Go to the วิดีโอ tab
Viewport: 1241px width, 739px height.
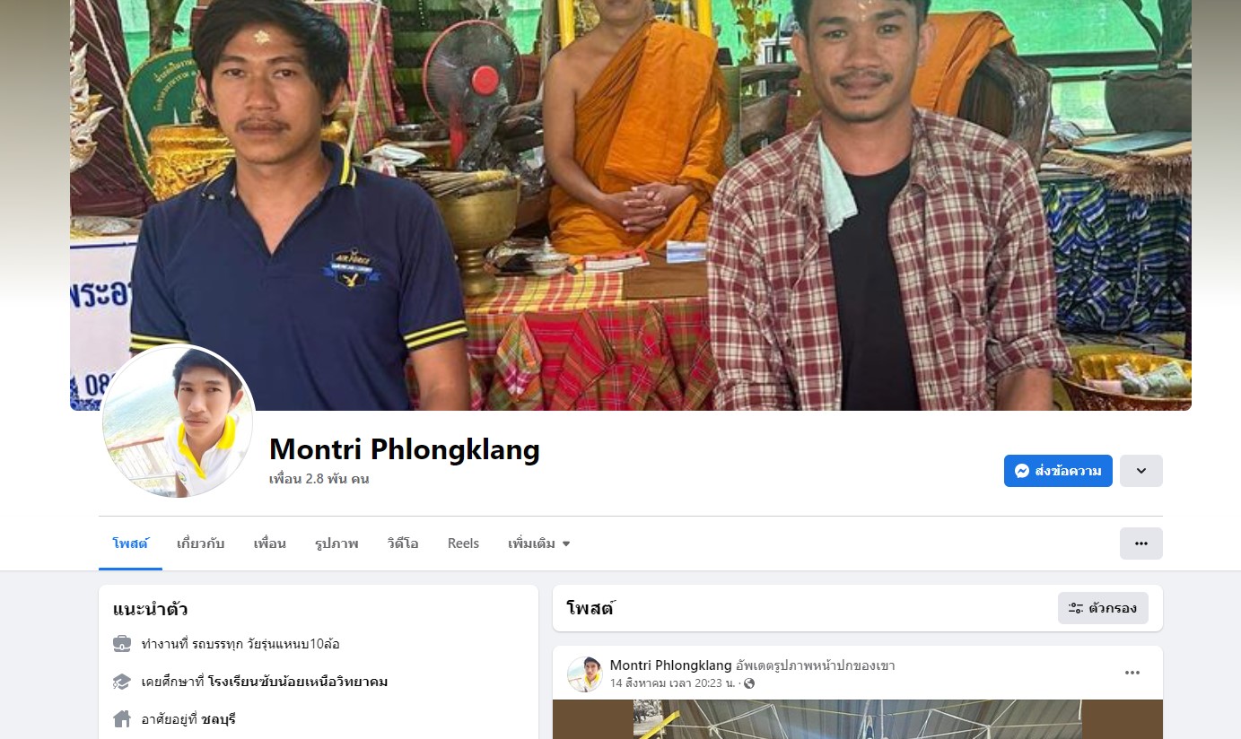pyautogui.click(x=403, y=543)
